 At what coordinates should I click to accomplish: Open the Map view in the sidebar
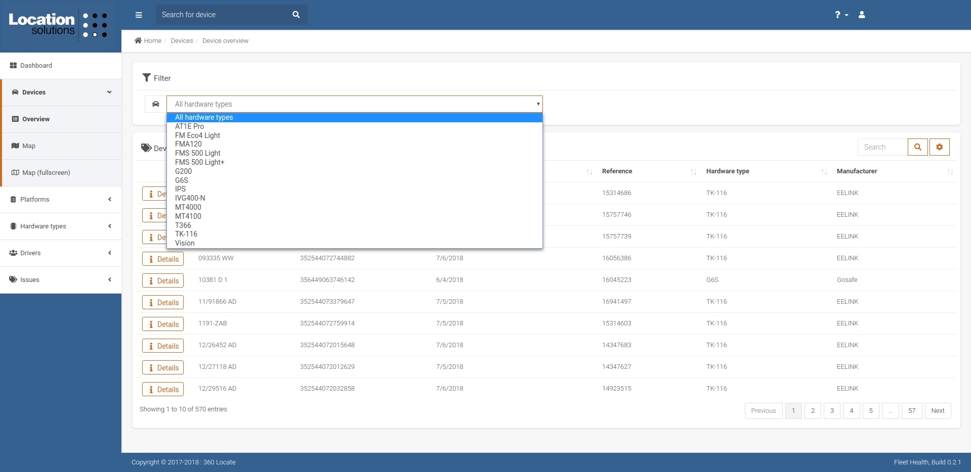tap(29, 146)
